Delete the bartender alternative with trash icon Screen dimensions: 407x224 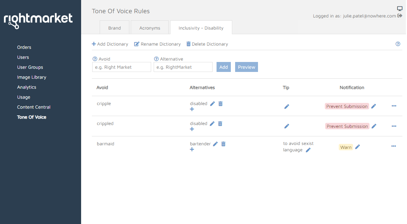pyautogui.click(x=223, y=144)
